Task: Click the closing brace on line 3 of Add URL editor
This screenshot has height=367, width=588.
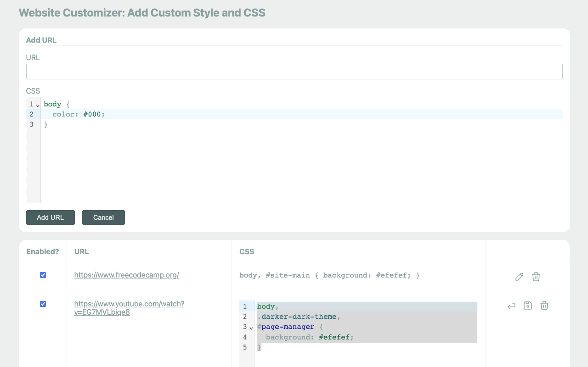Action: pyautogui.click(x=46, y=124)
